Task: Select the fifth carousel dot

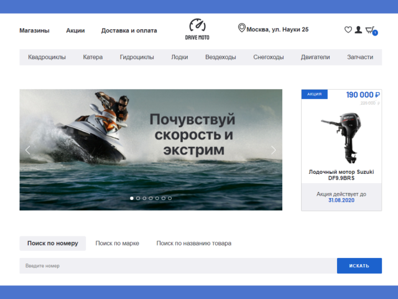Action: pos(157,198)
